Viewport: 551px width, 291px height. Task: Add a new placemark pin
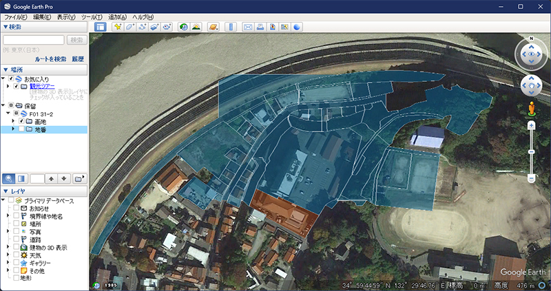pos(118,27)
